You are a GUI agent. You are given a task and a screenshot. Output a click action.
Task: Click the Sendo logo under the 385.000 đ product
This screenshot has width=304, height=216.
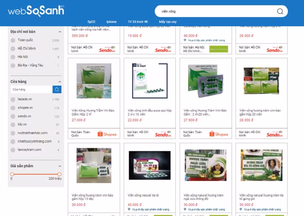point(107,50)
